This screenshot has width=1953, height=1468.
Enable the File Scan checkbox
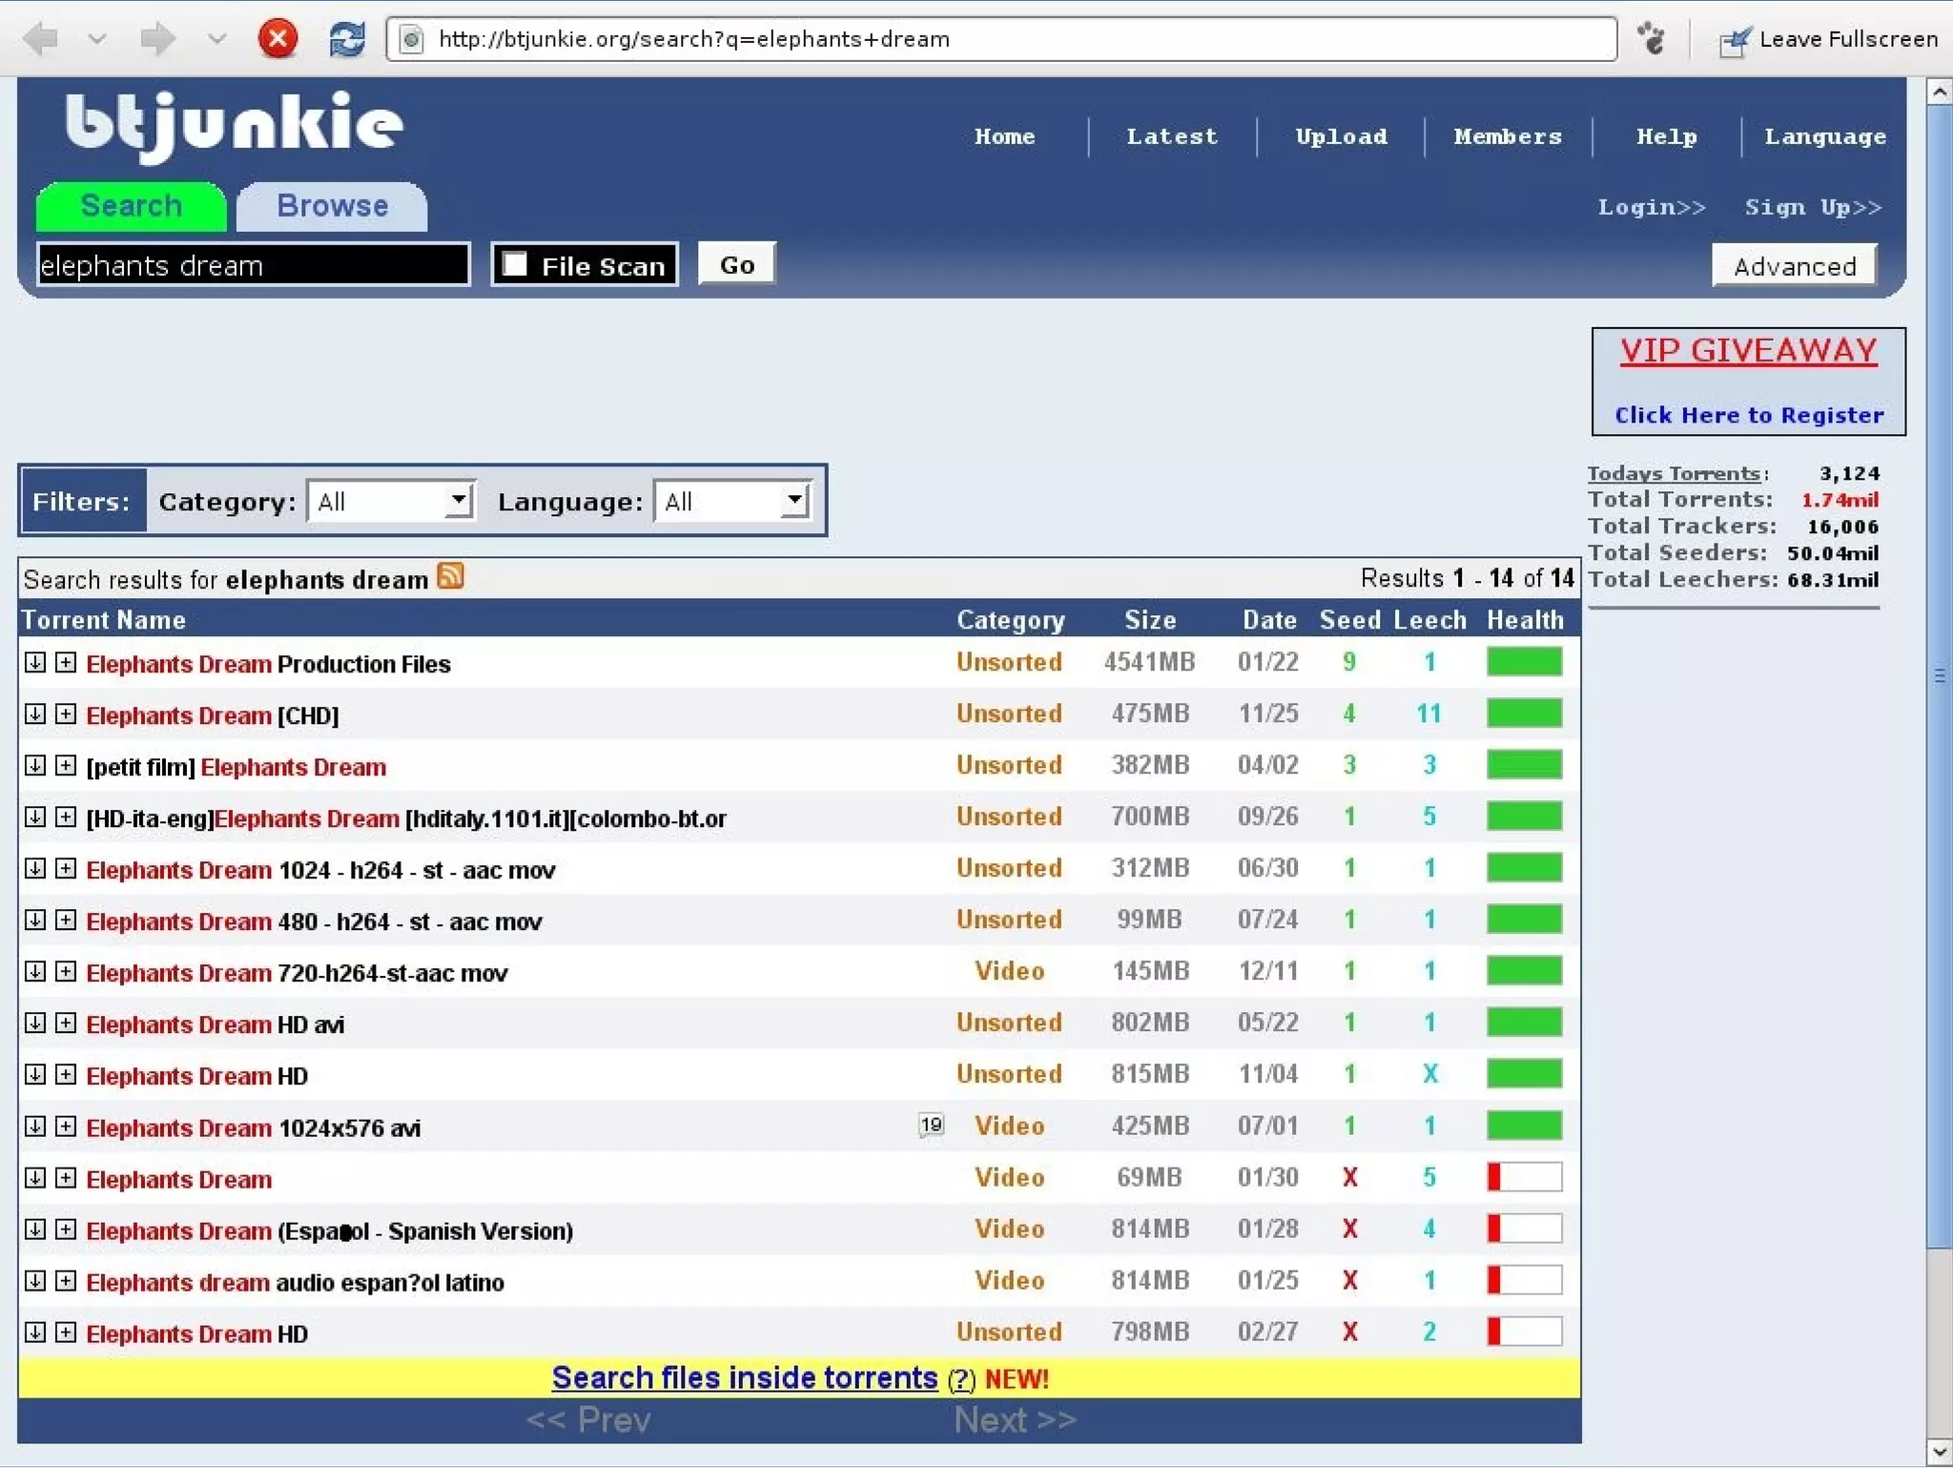(x=516, y=264)
